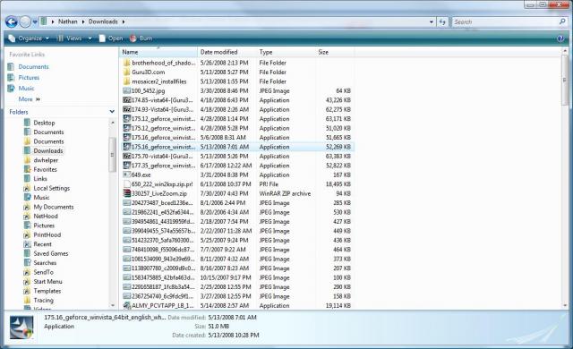Click Date created value 5/13/2008 10:28 PM
This screenshot has height=349, width=573.
(x=234, y=335)
